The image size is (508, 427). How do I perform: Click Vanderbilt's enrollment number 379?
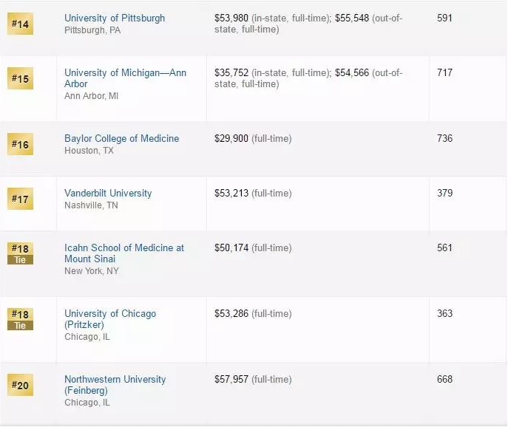(444, 193)
